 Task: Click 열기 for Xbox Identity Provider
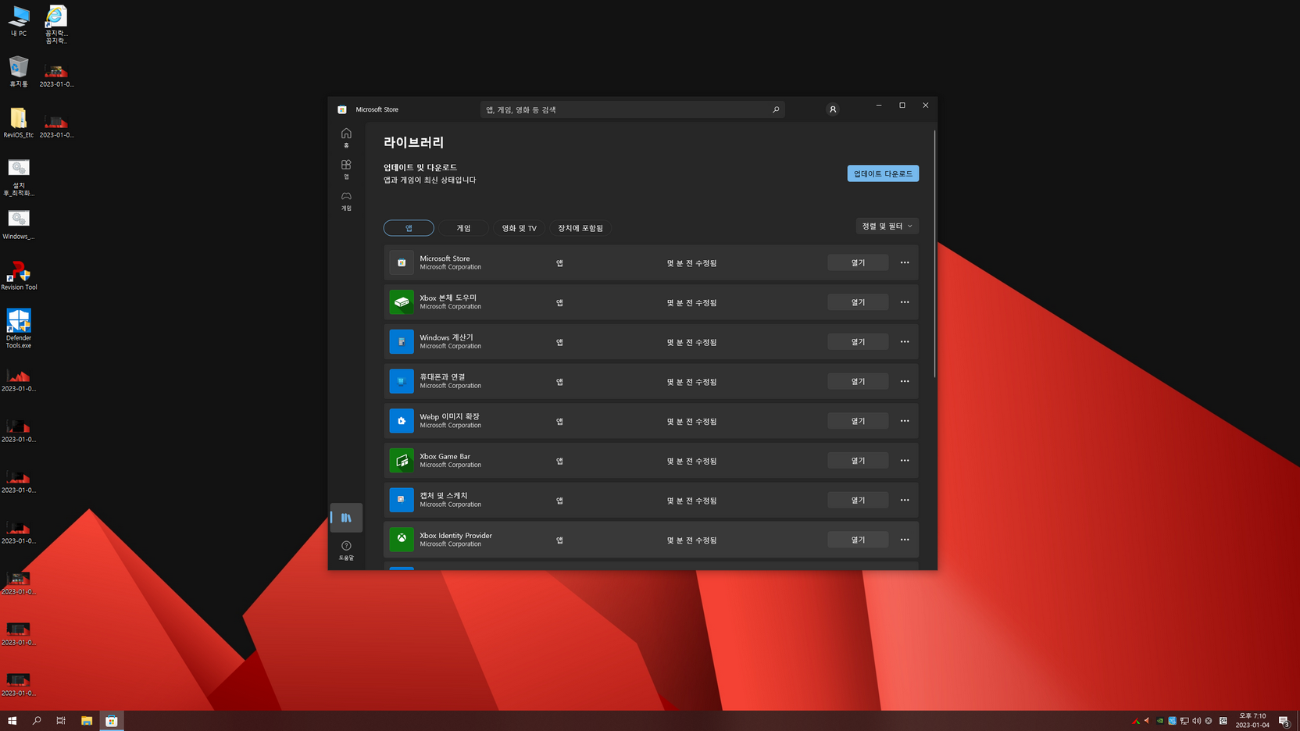pyautogui.click(x=858, y=540)
